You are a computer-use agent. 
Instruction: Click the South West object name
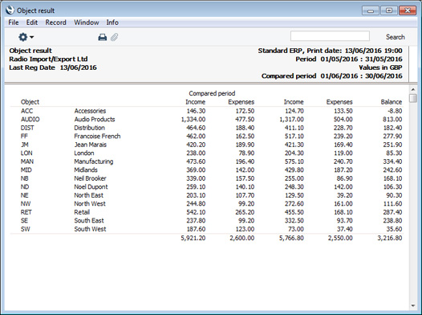coord(90,229)
